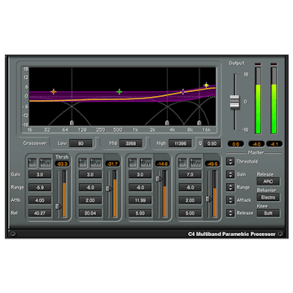Select the purple high-mid band marker

(x=183, y=91)
